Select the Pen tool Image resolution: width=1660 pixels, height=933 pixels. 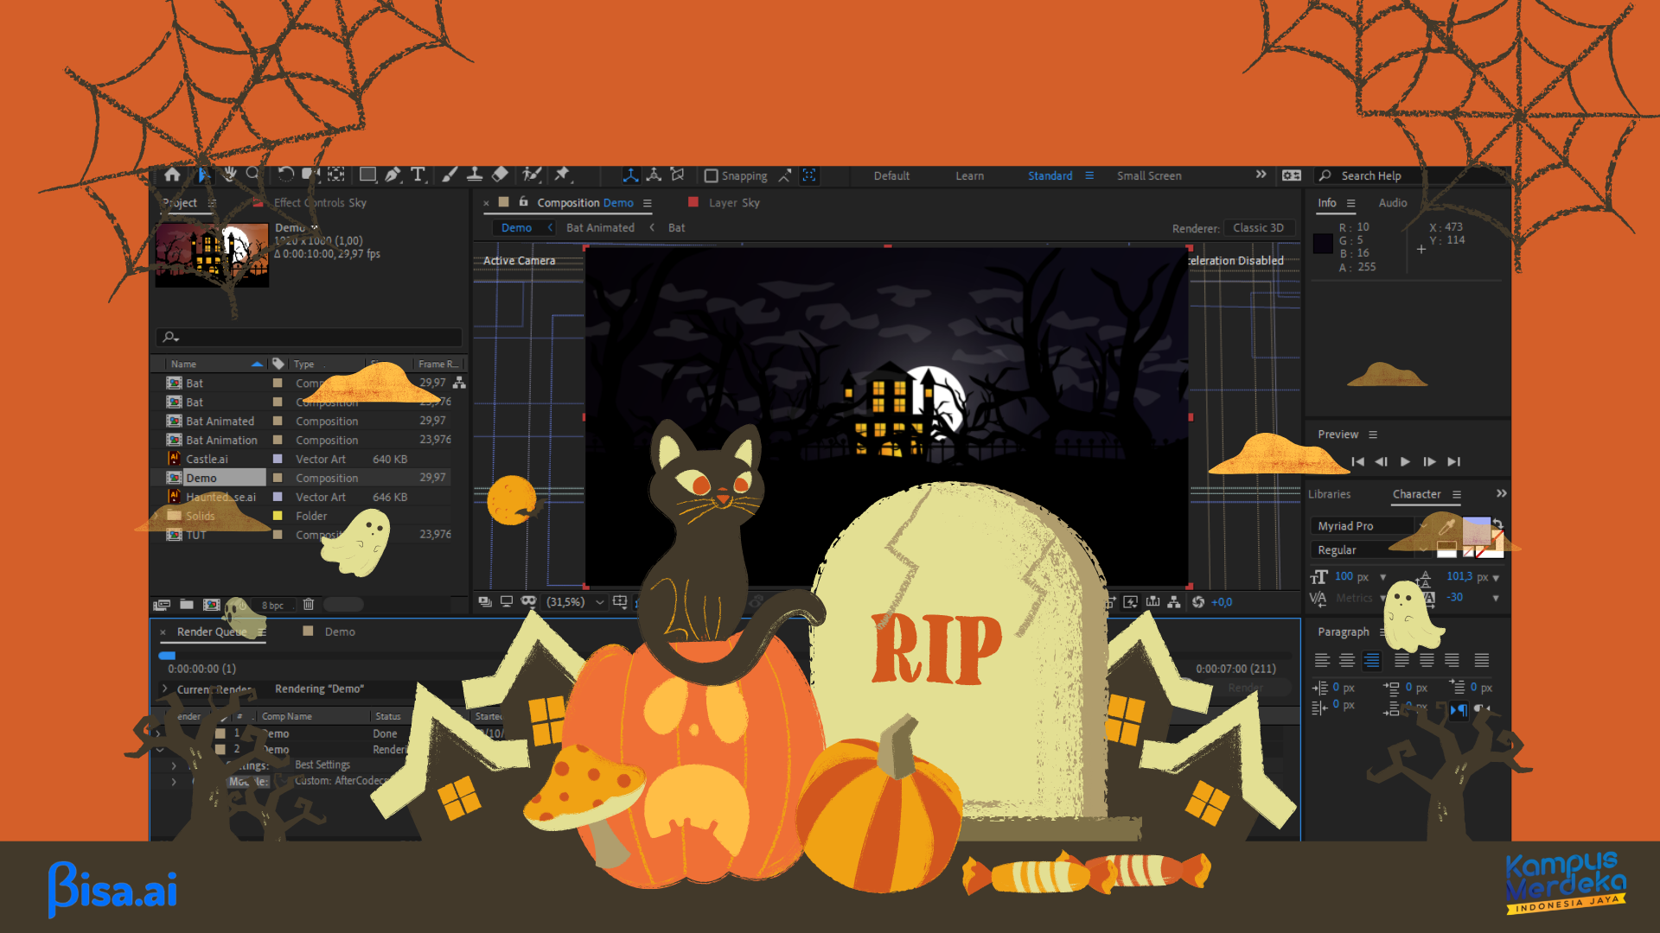pyautogui.click(x=393, y=175)
